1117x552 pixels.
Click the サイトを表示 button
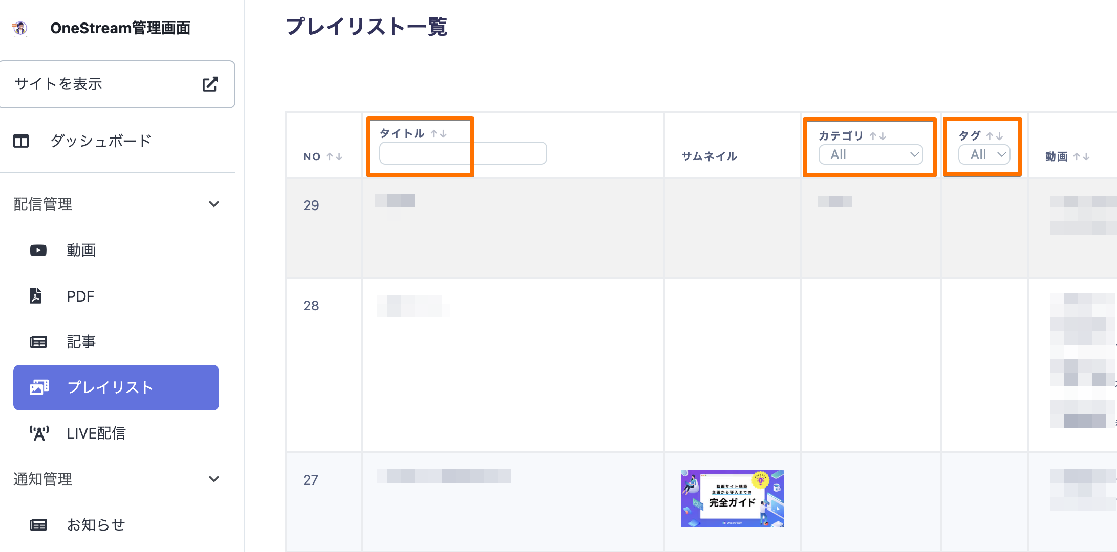tap(117, 84)
